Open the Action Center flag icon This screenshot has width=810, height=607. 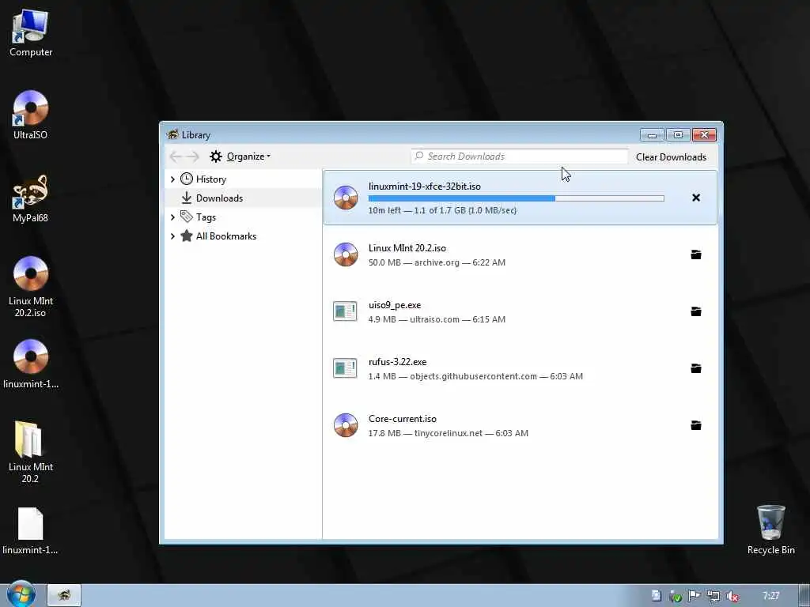coord(695,596)
